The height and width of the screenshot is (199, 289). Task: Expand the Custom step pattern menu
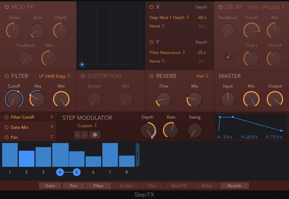87,126
